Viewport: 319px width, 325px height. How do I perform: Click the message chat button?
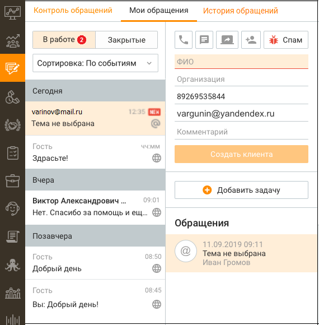pos(204,40)
